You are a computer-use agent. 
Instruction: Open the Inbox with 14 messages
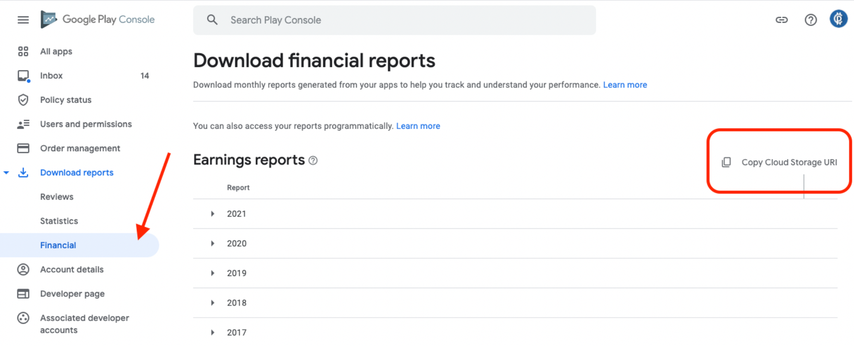[x=51, y=76]
